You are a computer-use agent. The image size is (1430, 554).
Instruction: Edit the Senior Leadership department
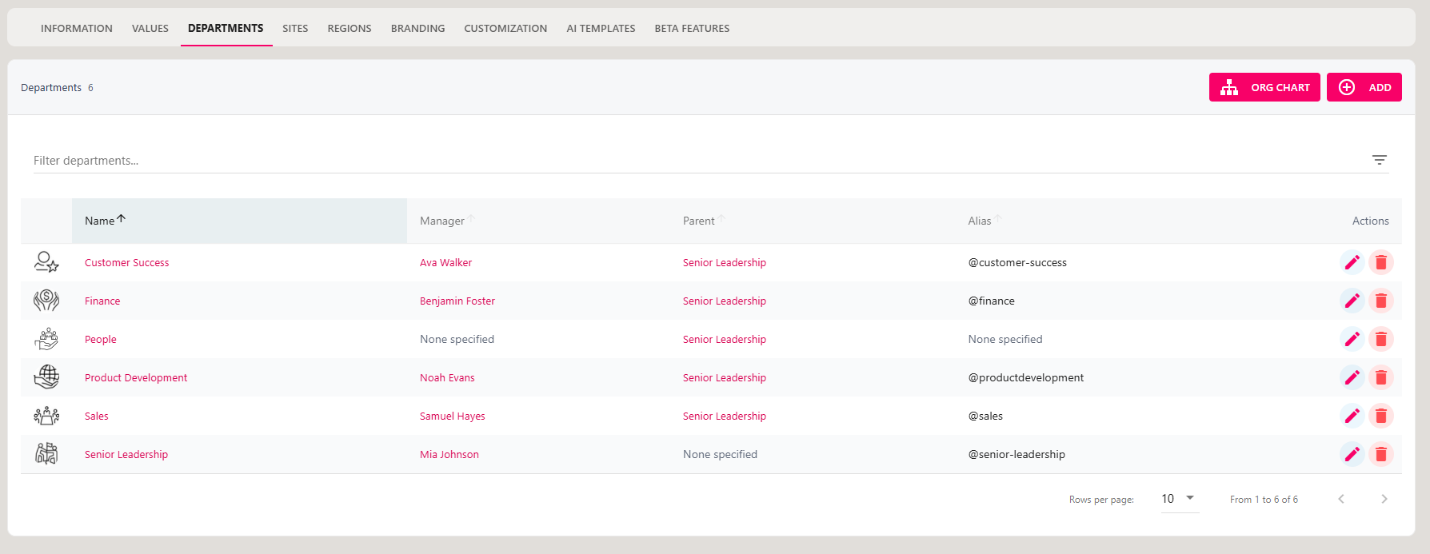(1352, 454)
